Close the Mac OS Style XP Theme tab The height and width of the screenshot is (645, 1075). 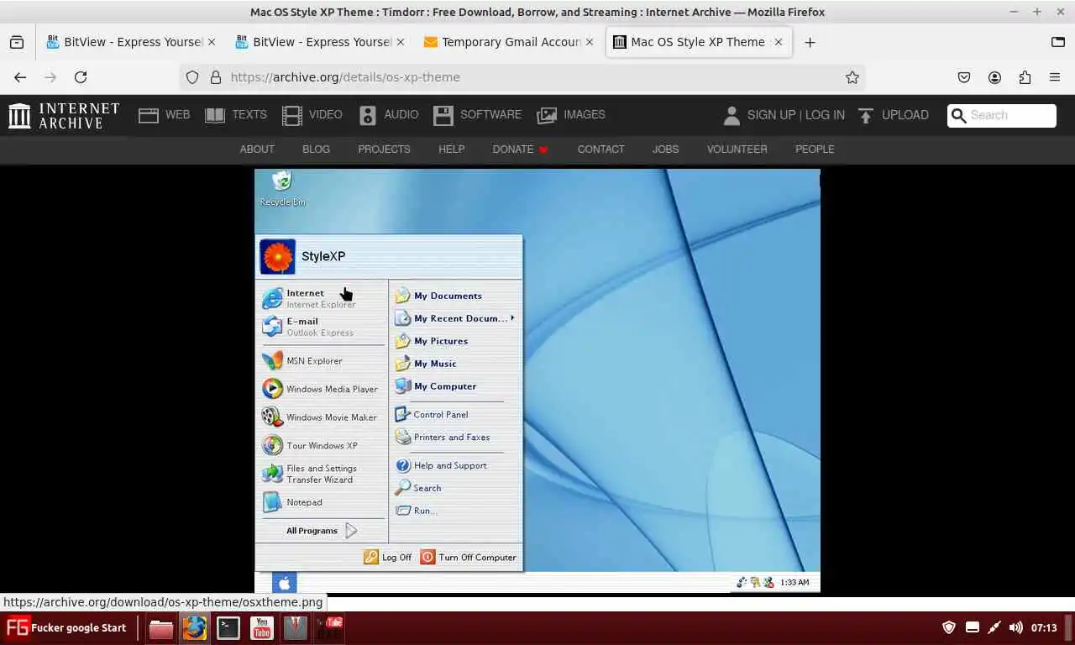click(x=779, y=42)
